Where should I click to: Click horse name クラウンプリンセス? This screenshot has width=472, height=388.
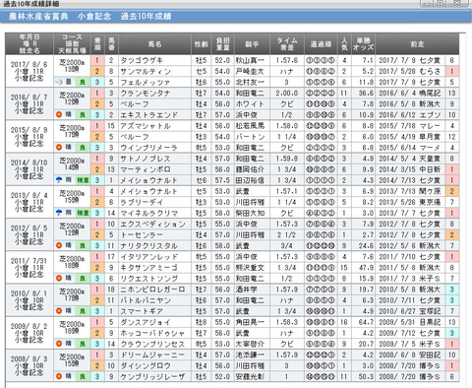pos(152,344)
